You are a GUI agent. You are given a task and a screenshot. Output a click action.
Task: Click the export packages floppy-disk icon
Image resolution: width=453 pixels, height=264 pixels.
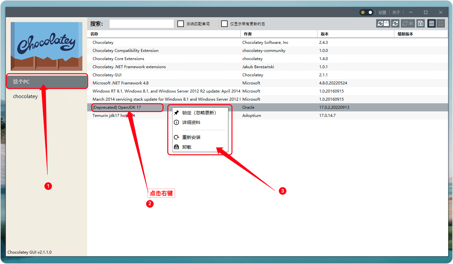click(421, 23)
